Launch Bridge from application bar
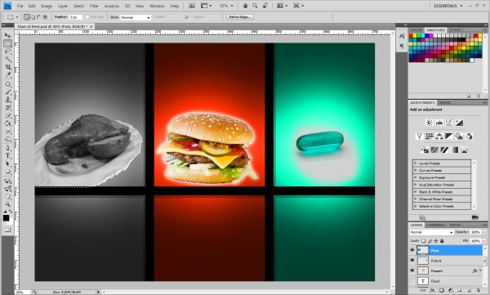 (x=192, y=6)
